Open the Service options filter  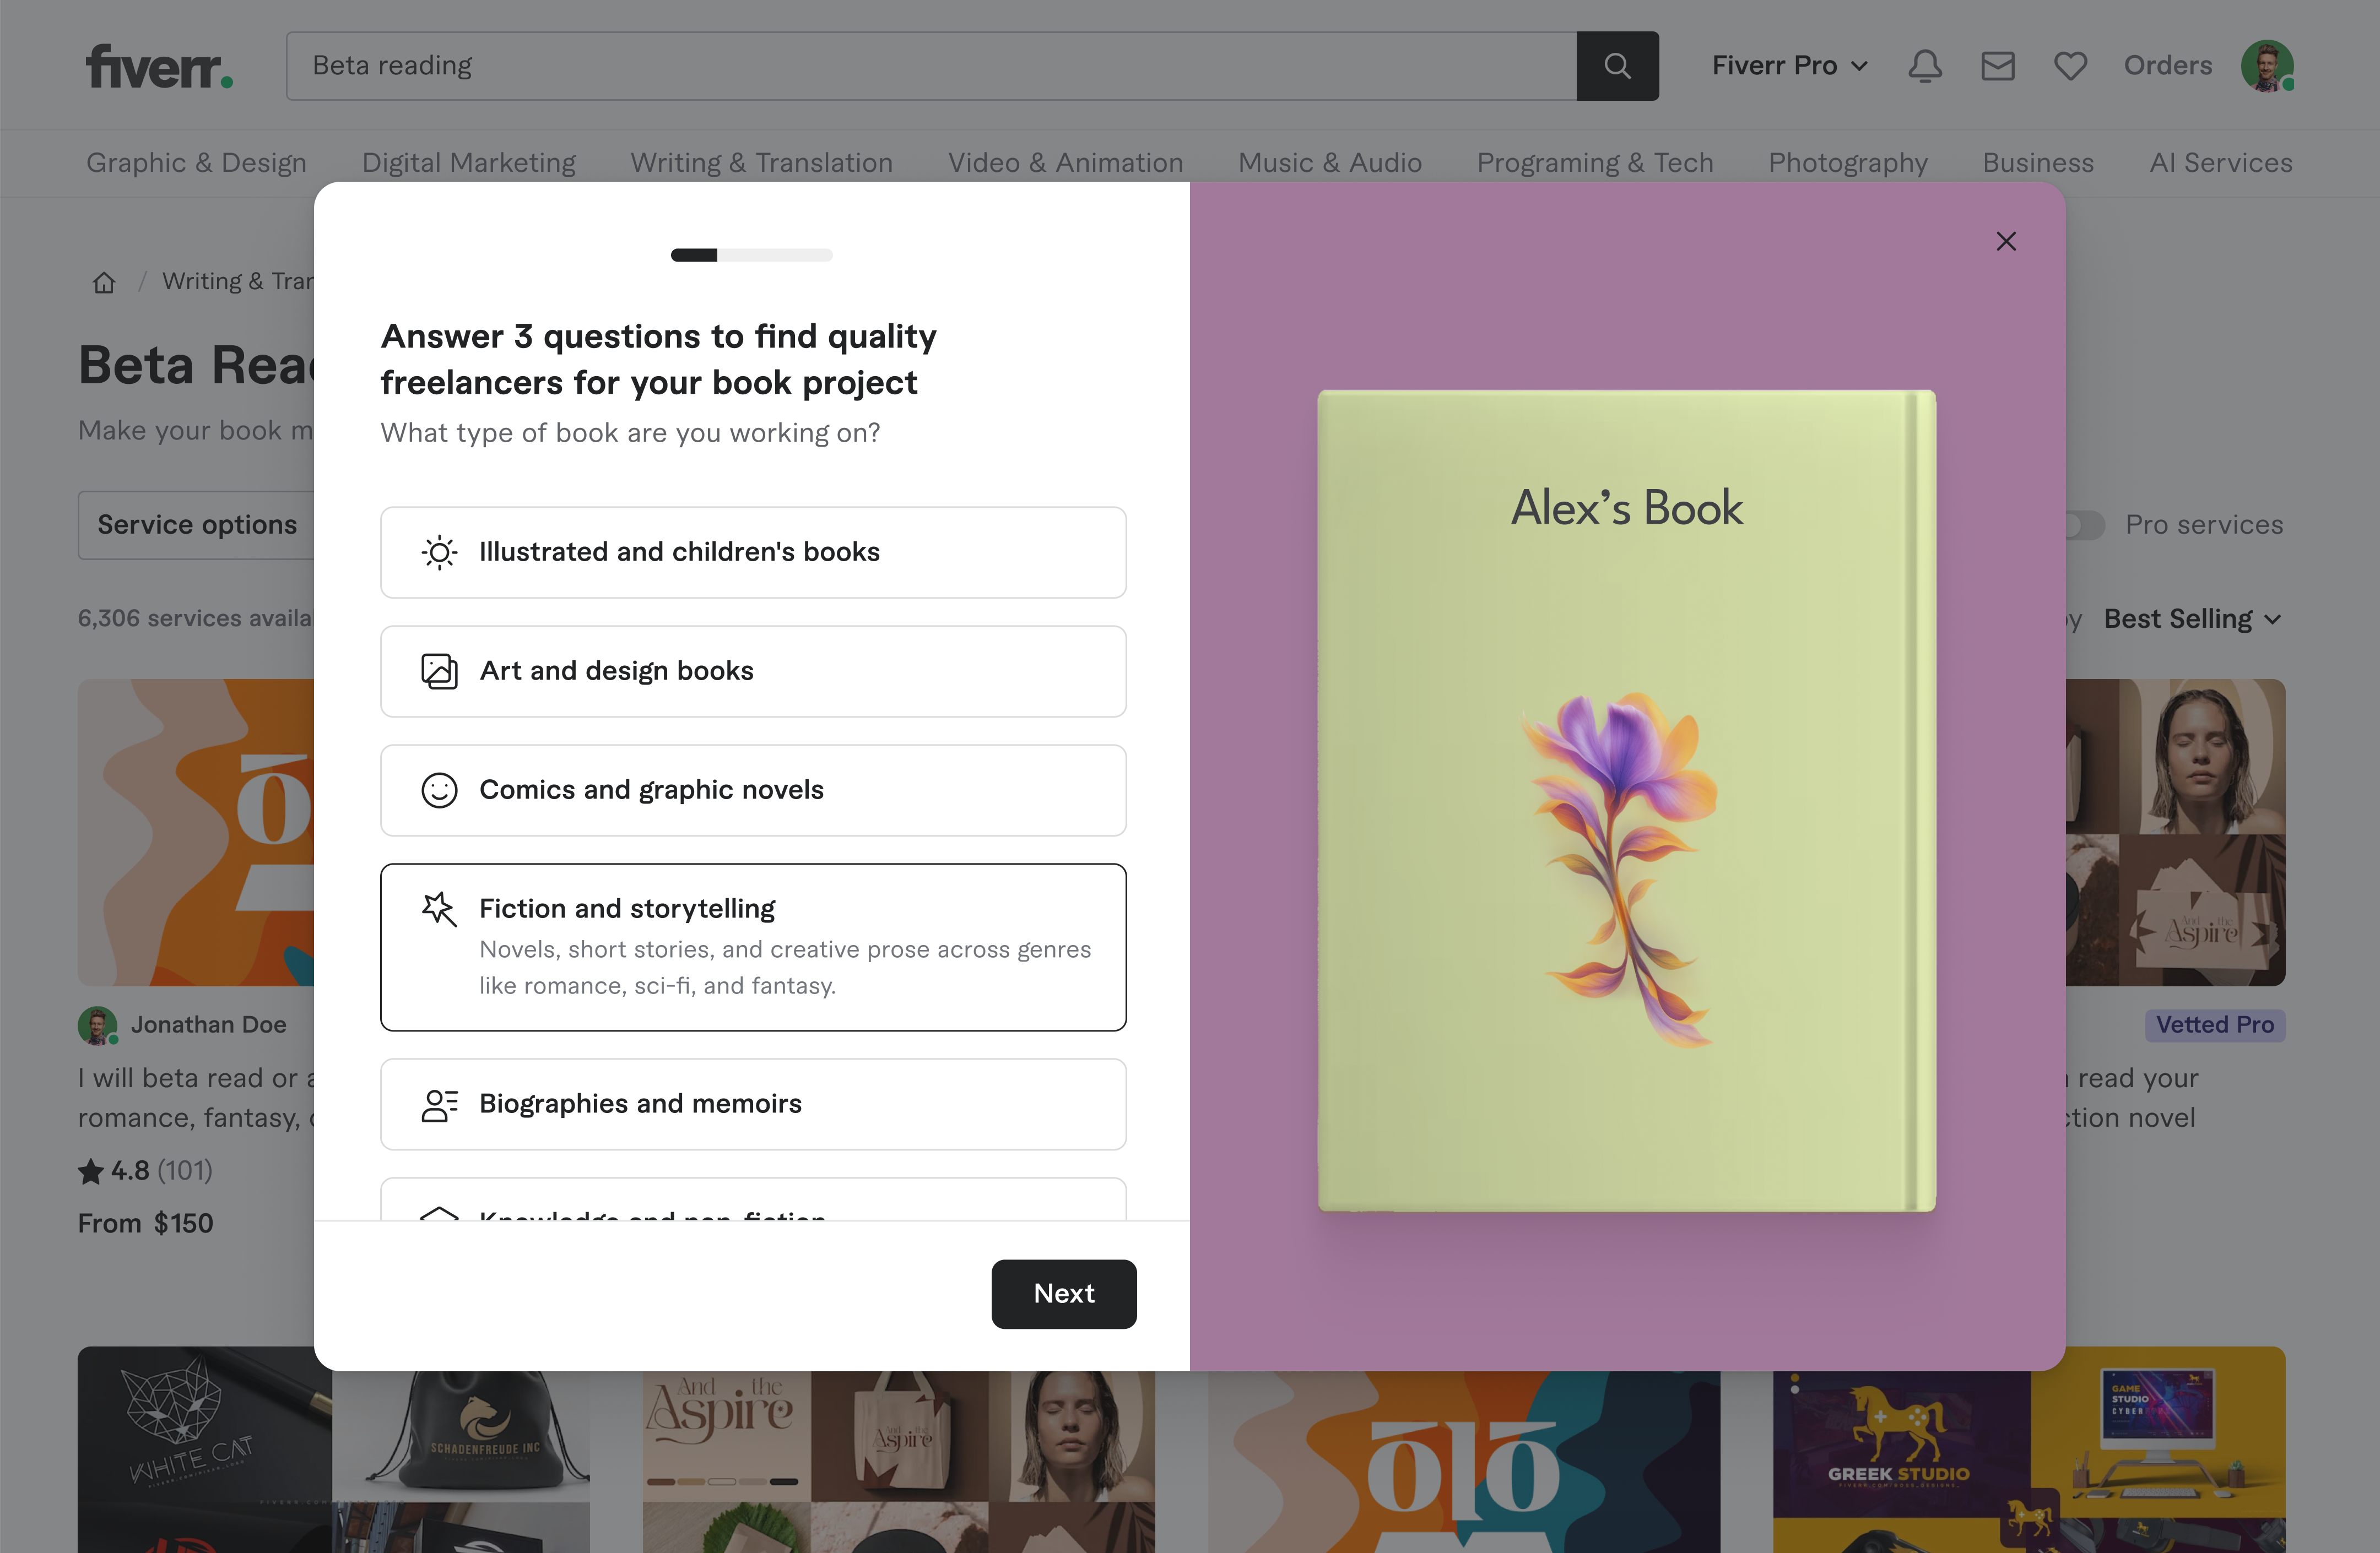coord(197,525)
